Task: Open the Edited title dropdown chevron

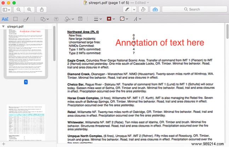Action: tap(148, 2)
